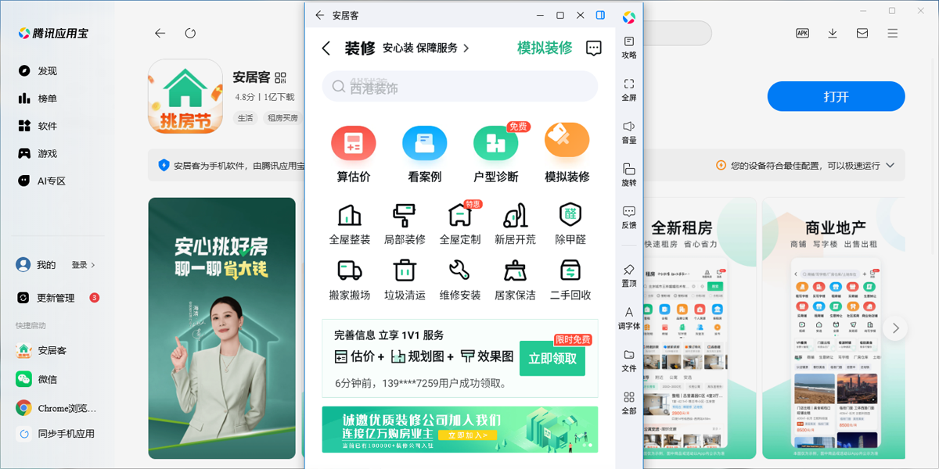Click the 腾讯应用宝 logo
The width and height of the screenshot is (939, 469).
point(54,33)
